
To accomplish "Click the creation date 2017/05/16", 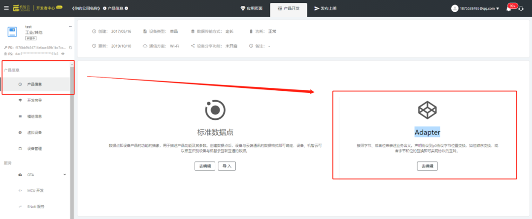I will (121, 31).
